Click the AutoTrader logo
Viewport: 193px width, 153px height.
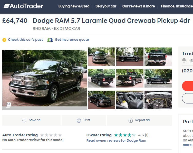(x=23, y=6)
